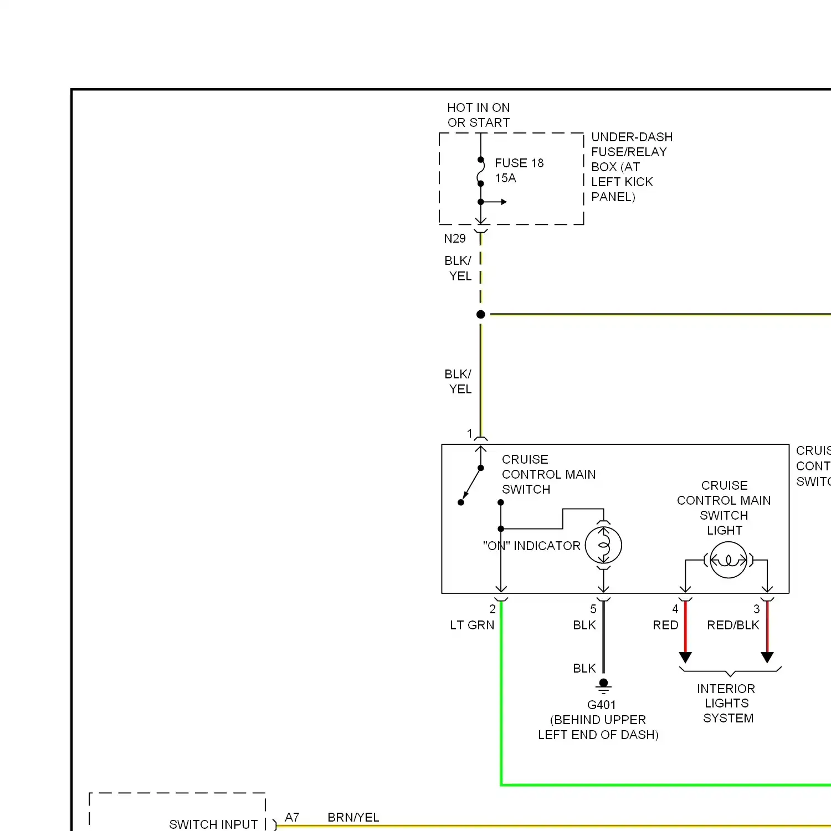This screenshot has height=831, width=831.
Task: Select the "RED" wire color label
Action: pos(665,625)
